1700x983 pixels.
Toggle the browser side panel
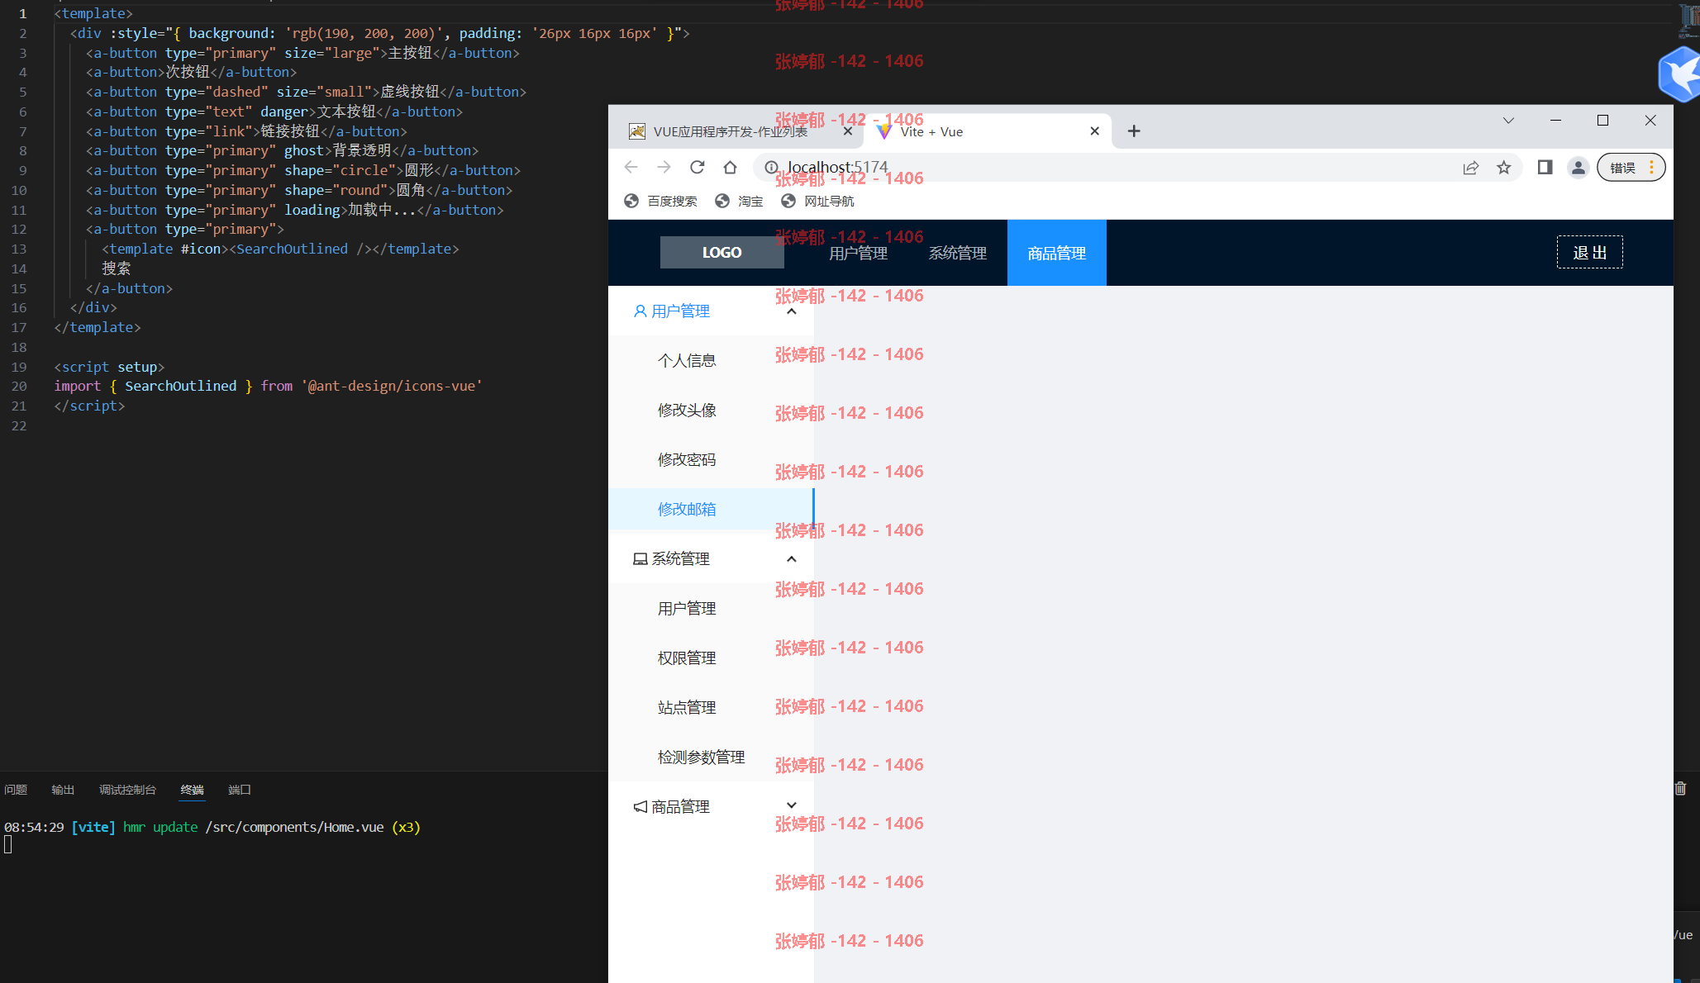click(1545, 168)
